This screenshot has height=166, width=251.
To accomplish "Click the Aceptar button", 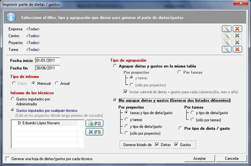I will (200, 158).
